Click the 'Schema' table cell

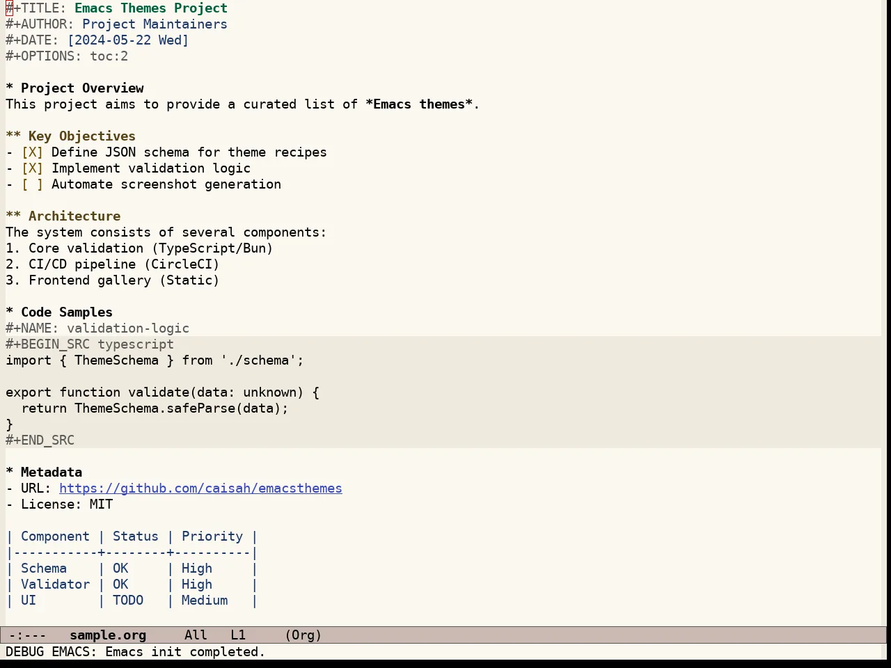[44, 568]
